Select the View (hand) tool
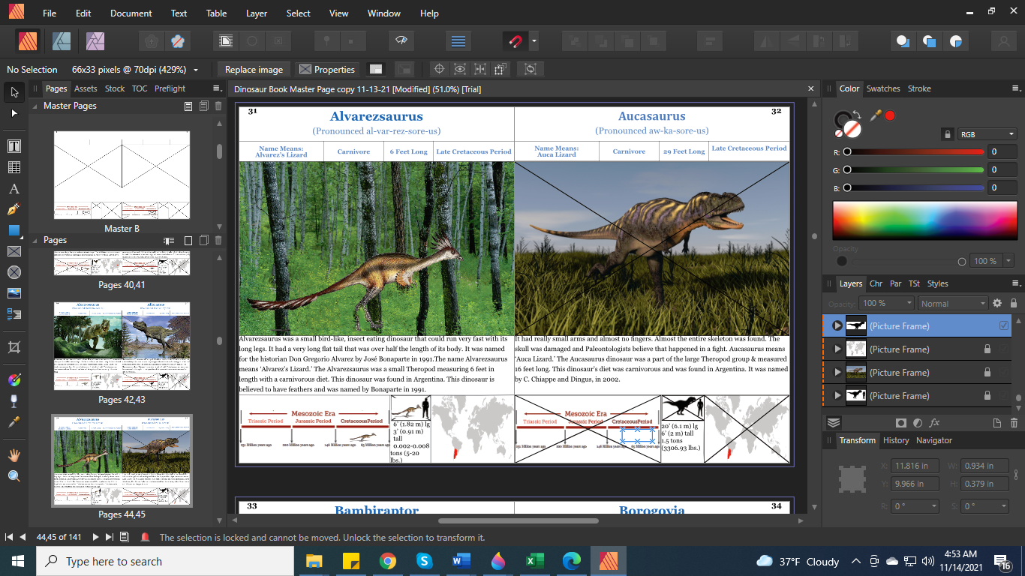The height and width of the screenshot is (576, 1025). pyautogui.click(x=14, y=454)
